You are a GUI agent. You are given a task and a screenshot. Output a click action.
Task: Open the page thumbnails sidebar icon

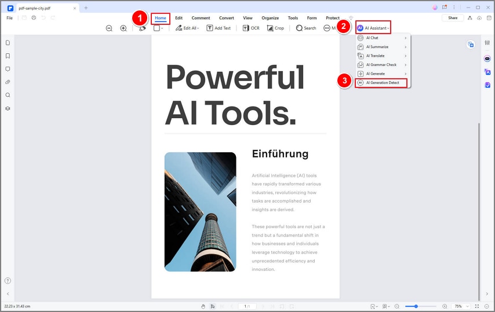tap(8, 43)
